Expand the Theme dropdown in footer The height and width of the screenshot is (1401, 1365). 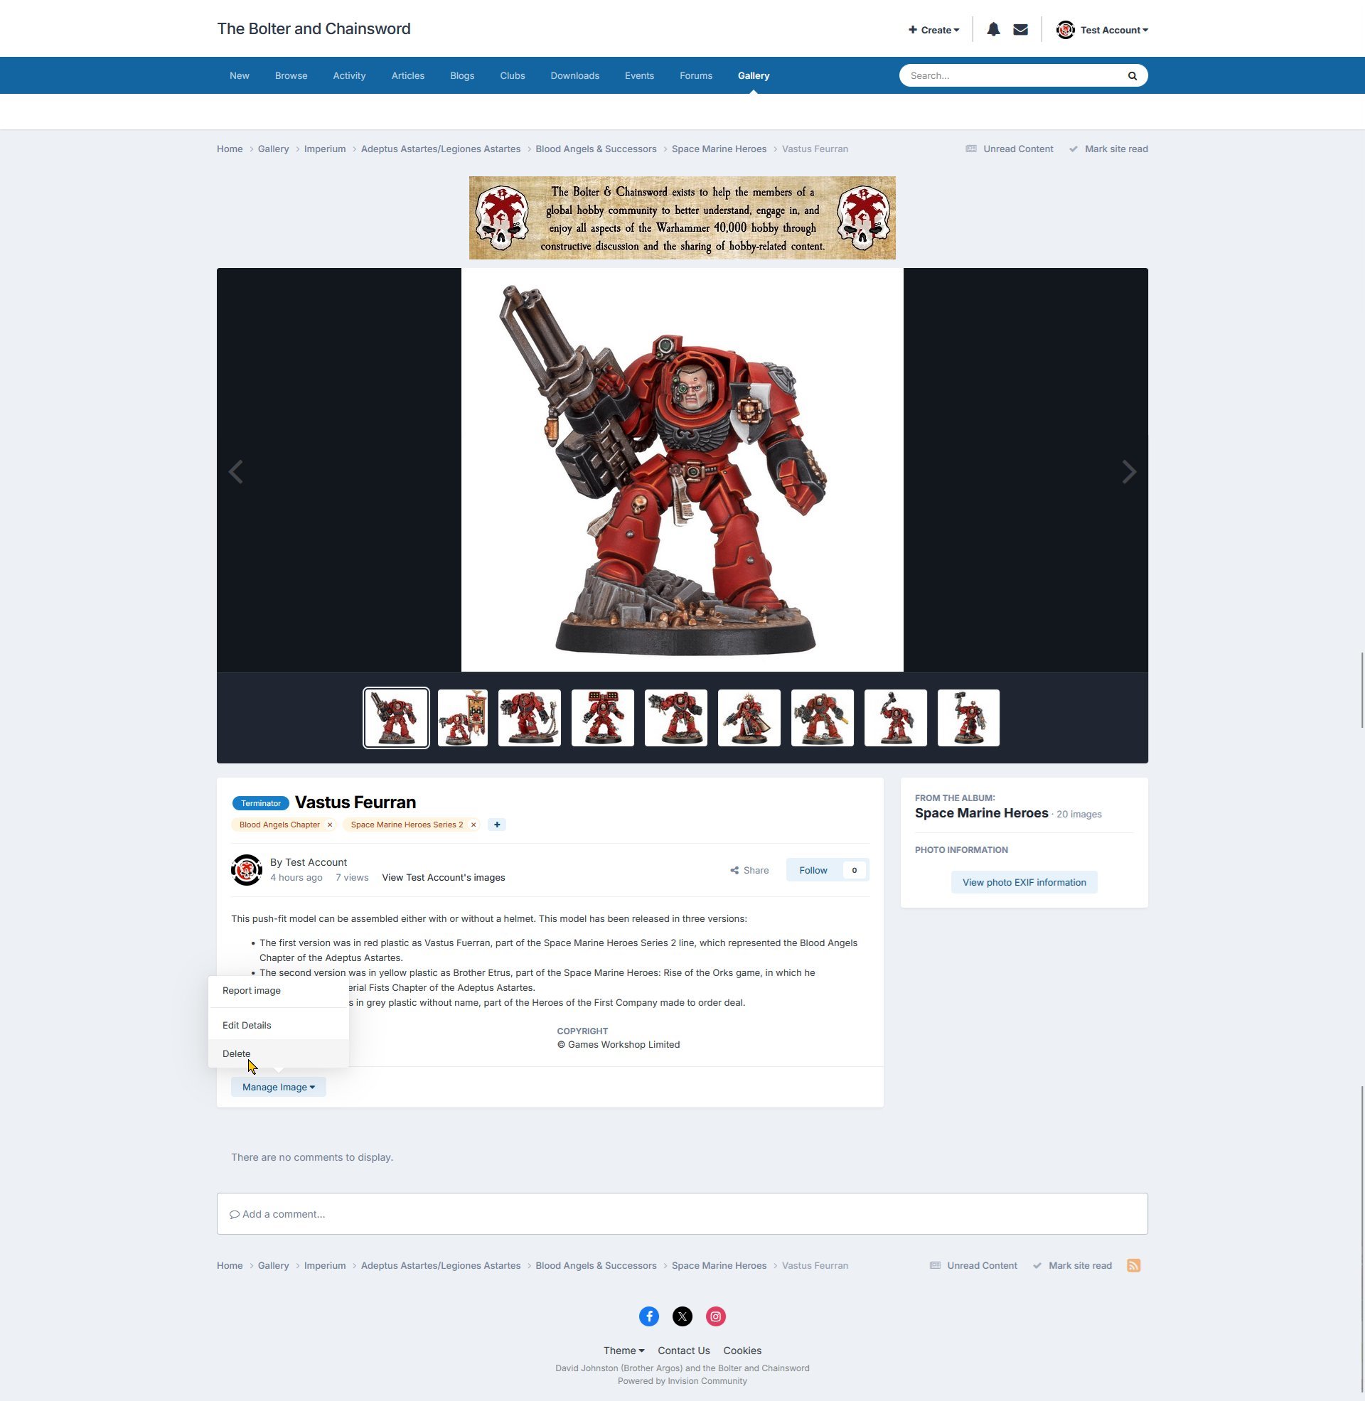[x=623, y=1350]
